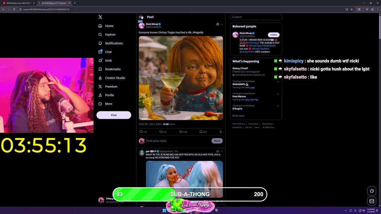Switch to the NEW Baddies Gone Wild browser tab
Image resolution: width=381 pixels, height=214 pixels.
(x=19, y=3)
